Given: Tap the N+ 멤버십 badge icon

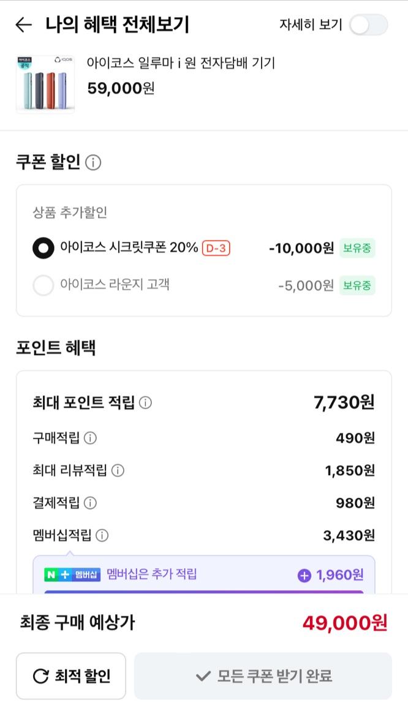Looking at the screenshot, I should tap(72, 575).
